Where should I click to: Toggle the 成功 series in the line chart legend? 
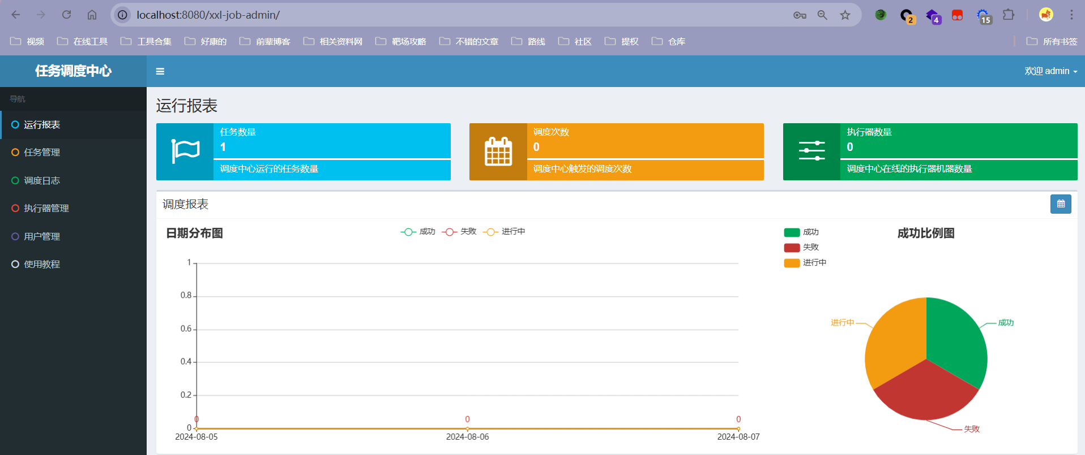click(x=418, y=232)
